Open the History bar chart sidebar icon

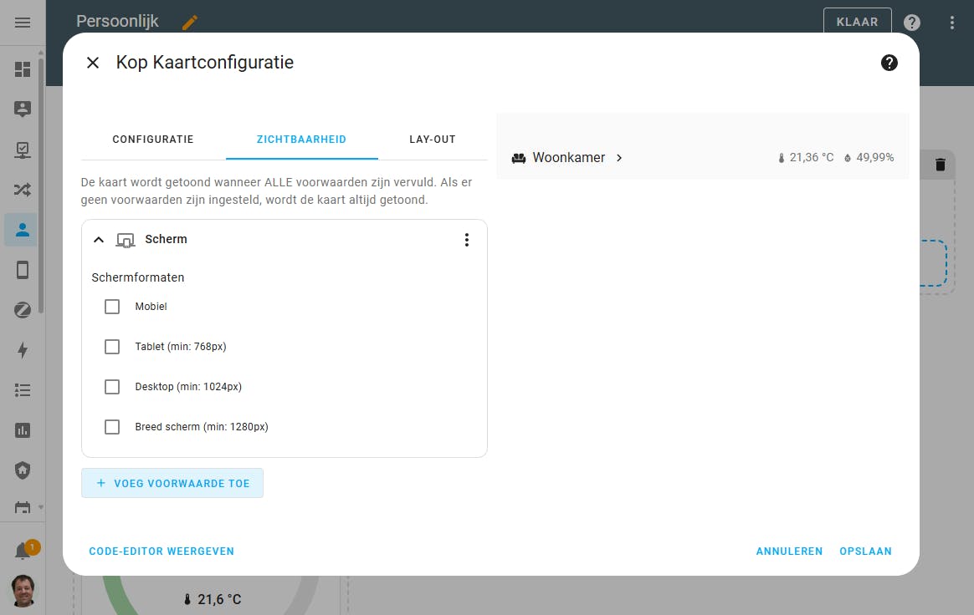click(23, 430)
